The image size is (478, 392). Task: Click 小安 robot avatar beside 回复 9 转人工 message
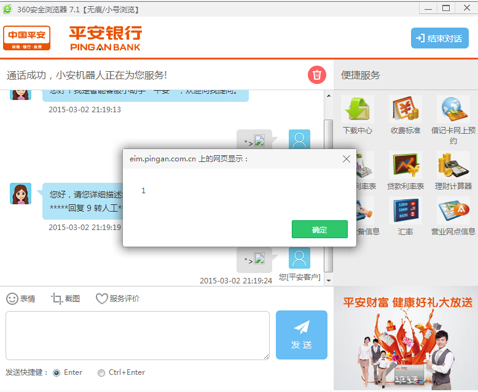click(x=21, y=194)
